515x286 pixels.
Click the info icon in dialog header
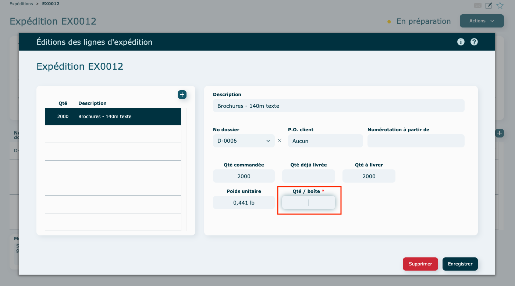click(461, 42)
